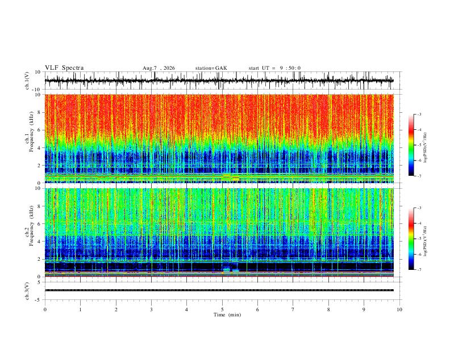This screenshot has width=450, height=347.
Task: Click the date text 'Aug.7 , 2026'
Action: [x=159, y=68]
